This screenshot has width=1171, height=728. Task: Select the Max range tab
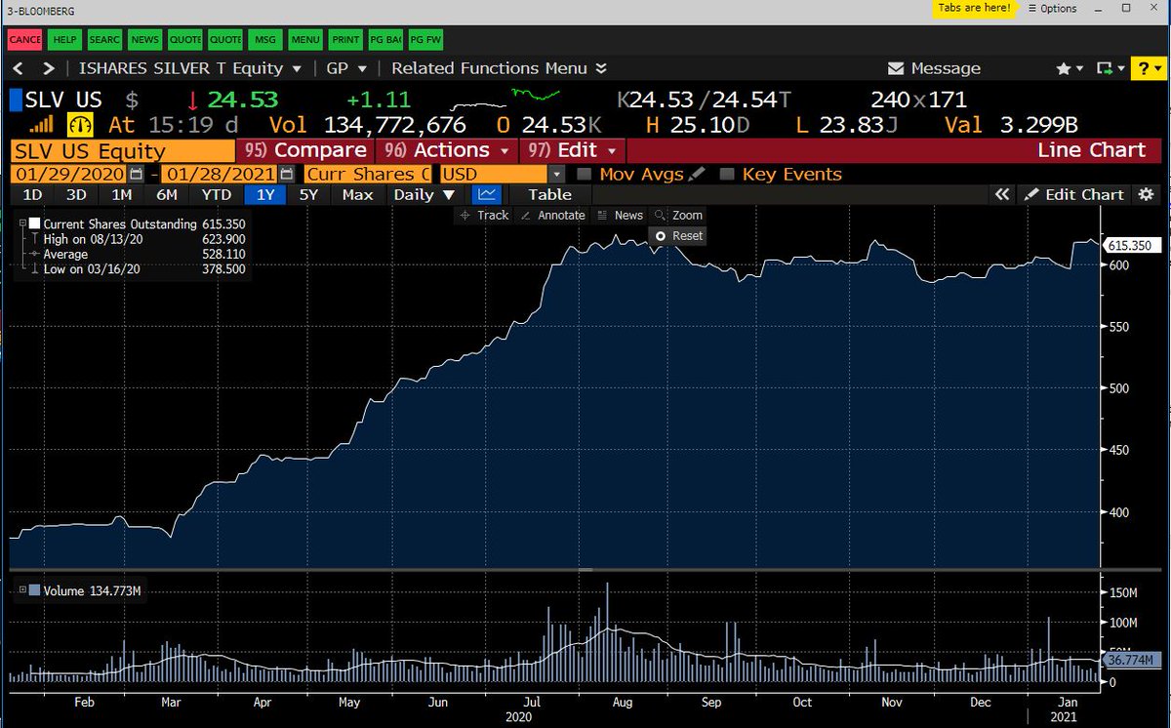(357, 194)
